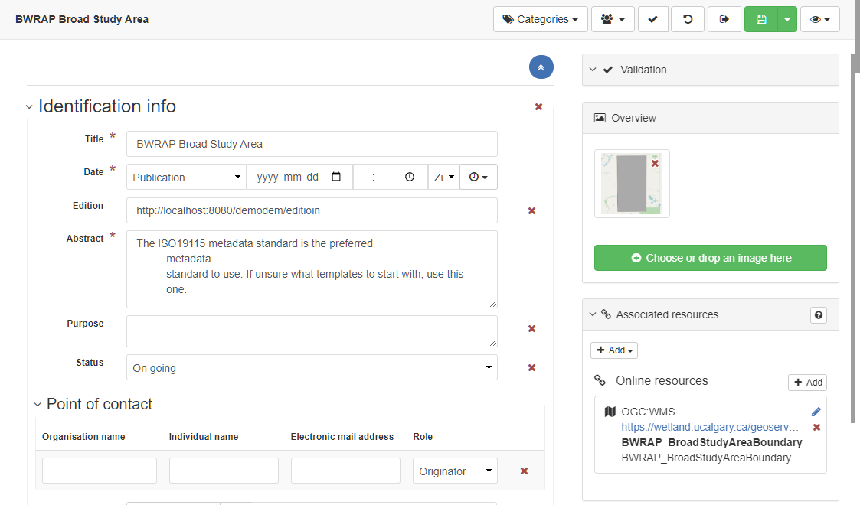
Task: Click the Validation checkmark icon
Action: (608, 70)
